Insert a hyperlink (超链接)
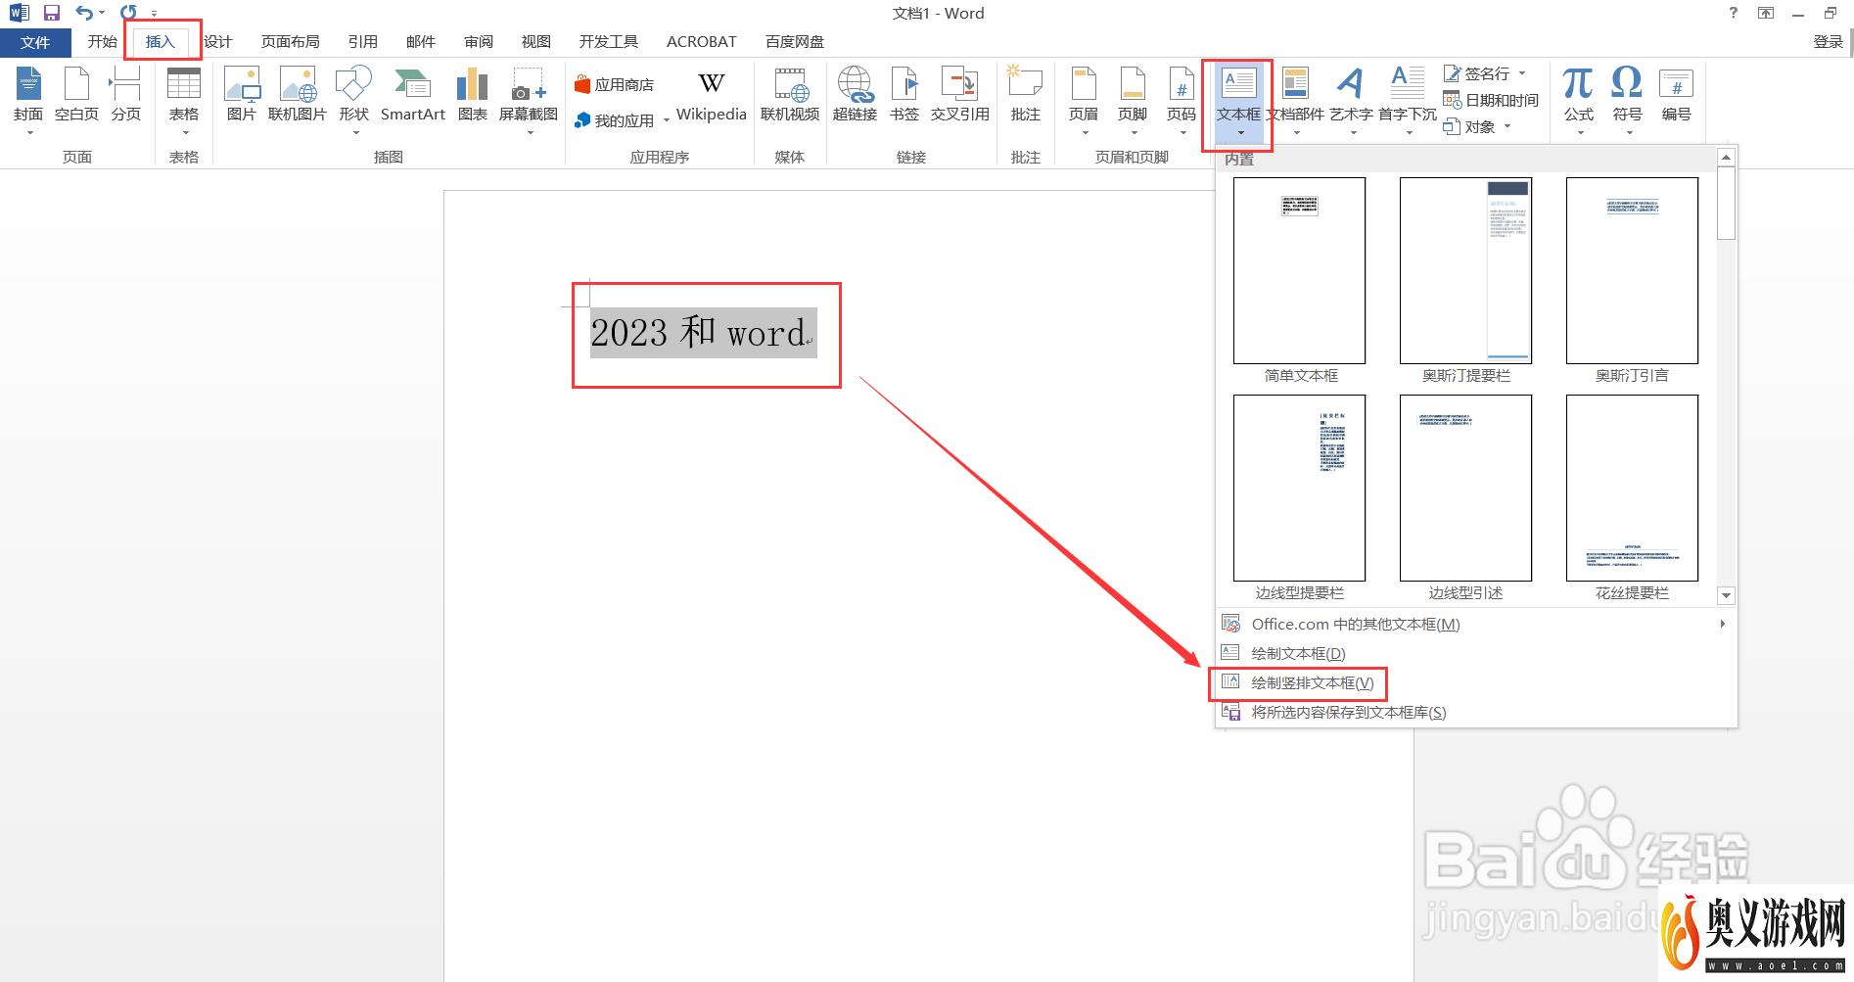The width and height of the screenshot is (1854, 982). [x=855, y=96]
